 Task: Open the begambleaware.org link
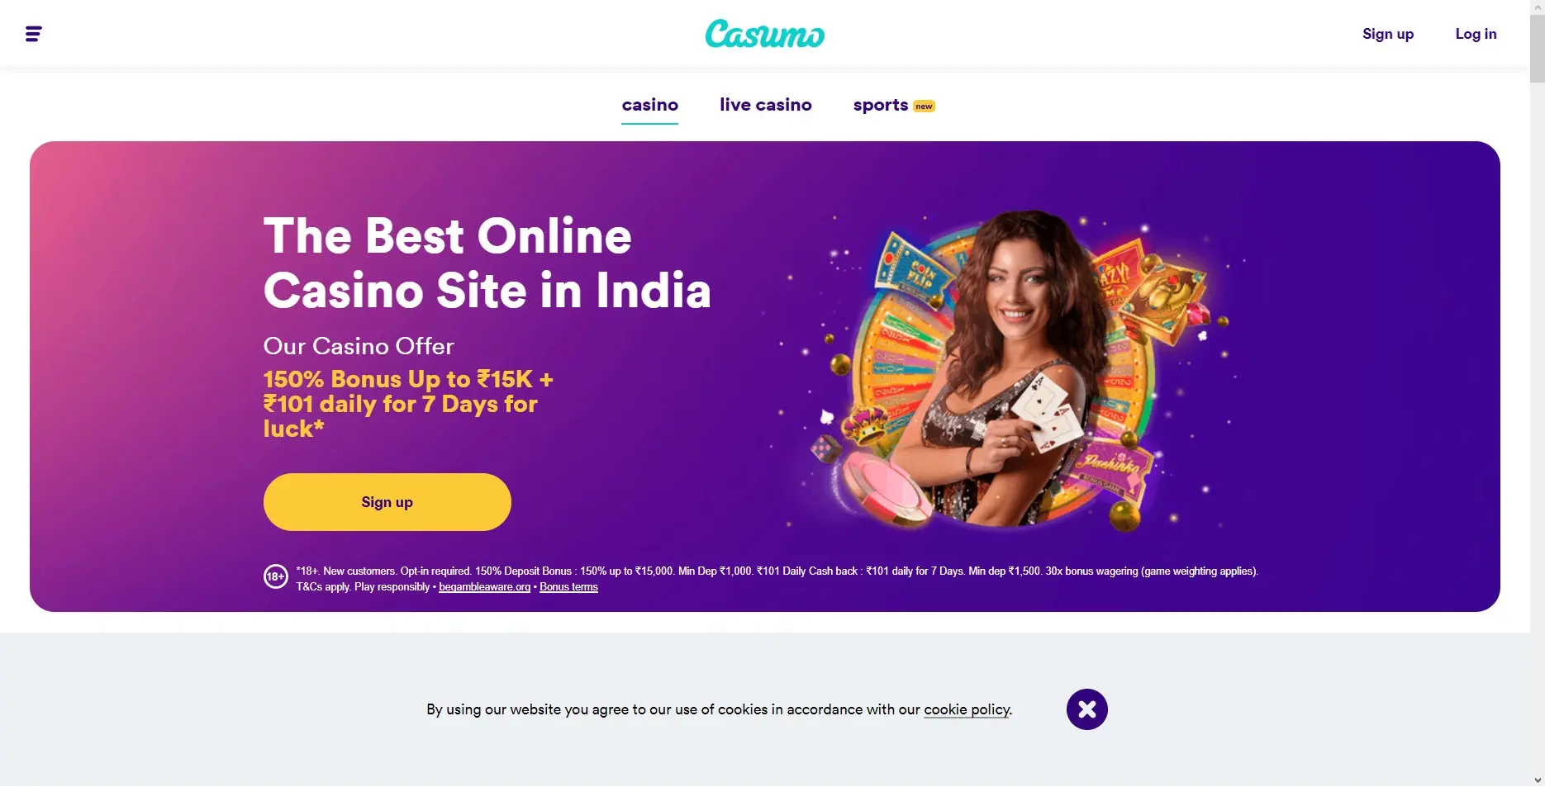pos(484,587)
